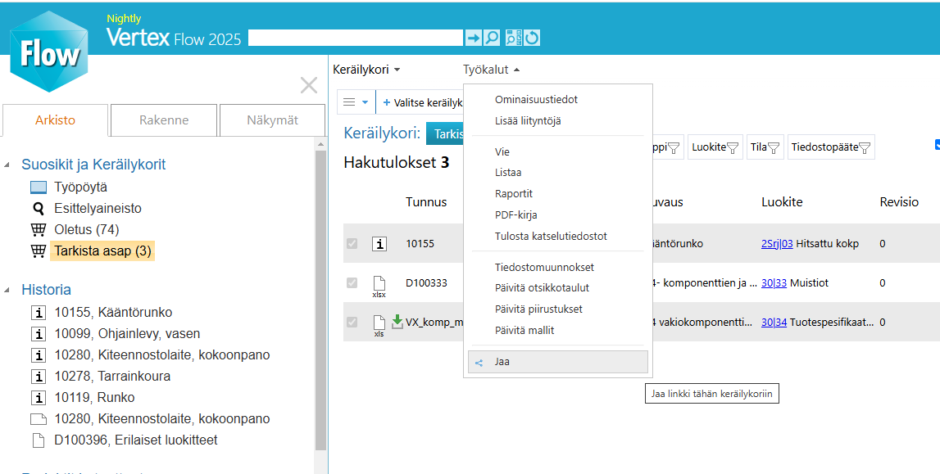Choose Vie from the menu
Screen dimensions: 940x474
tap(502, 152)
